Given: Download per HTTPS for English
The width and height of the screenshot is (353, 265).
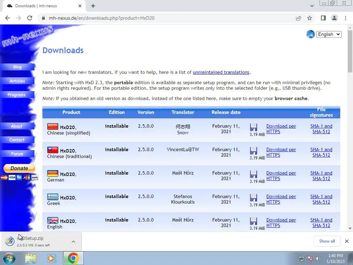Looking at the screenshot, I should (281, 223).
